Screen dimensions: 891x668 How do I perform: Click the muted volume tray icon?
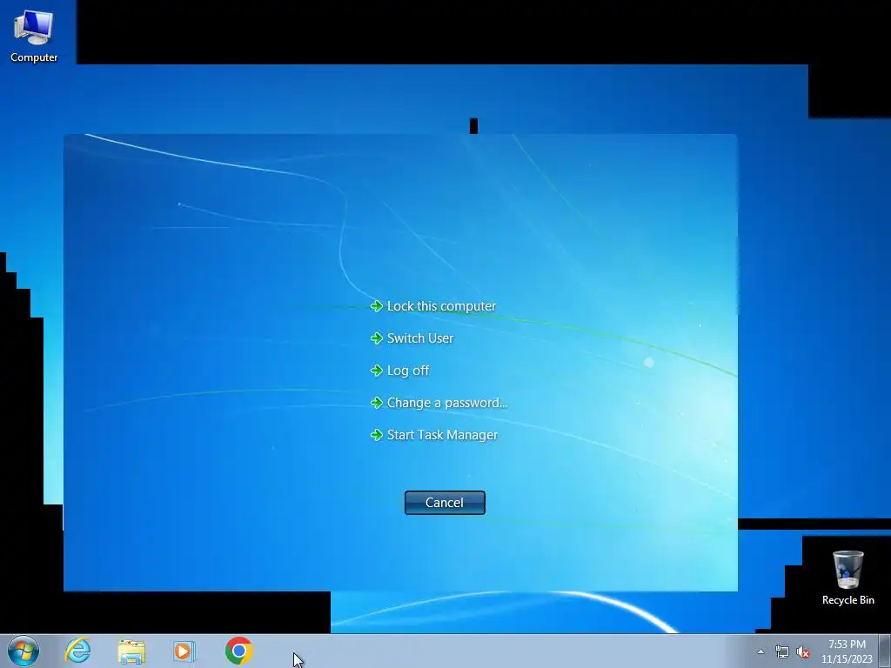[803, 651]
